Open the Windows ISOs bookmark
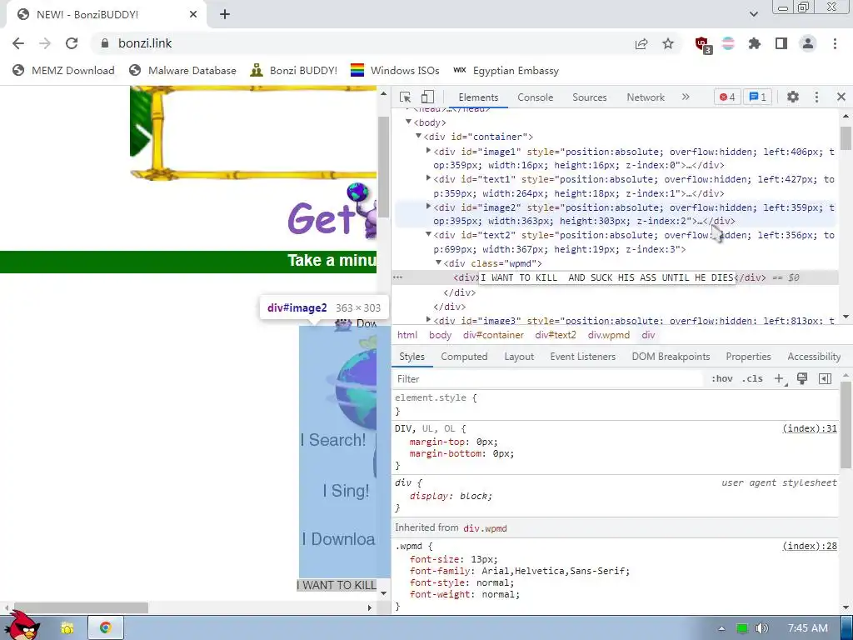This screenshot has width=853, height=640. (395, 71)
